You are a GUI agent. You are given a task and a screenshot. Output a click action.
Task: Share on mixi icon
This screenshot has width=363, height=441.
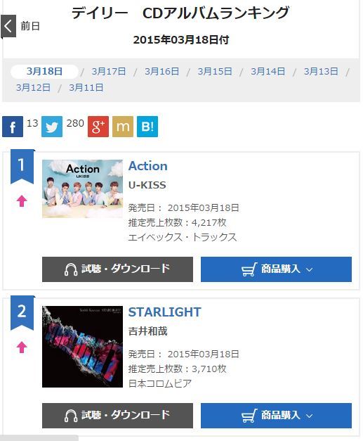pyautogui.click(x=123, y=127)
